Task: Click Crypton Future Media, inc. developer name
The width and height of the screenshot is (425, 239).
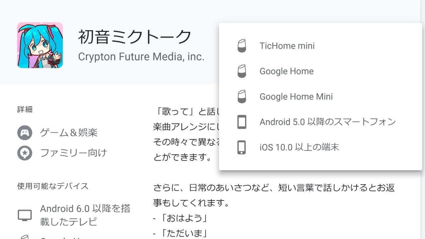Action: (141, 56)
